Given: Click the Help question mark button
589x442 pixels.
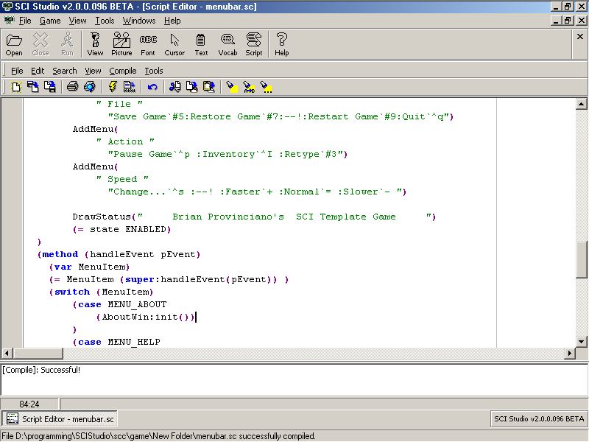Looking at the screenshot, I should tap(281, 44).
